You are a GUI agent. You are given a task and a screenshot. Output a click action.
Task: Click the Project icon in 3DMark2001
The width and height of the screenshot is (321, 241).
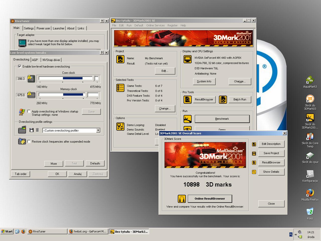(x=121, y=59)
